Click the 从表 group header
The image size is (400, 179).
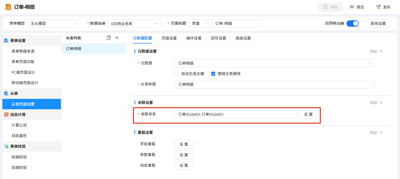[32, 94]
